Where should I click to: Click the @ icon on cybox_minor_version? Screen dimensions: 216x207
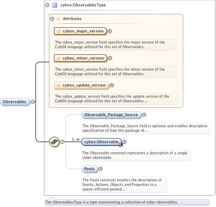tap(59, 58)
